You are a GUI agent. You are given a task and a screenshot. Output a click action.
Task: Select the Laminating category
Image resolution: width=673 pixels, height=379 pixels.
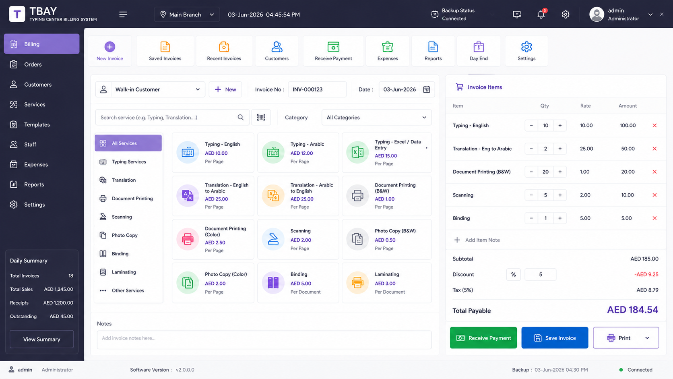[128, 272]
